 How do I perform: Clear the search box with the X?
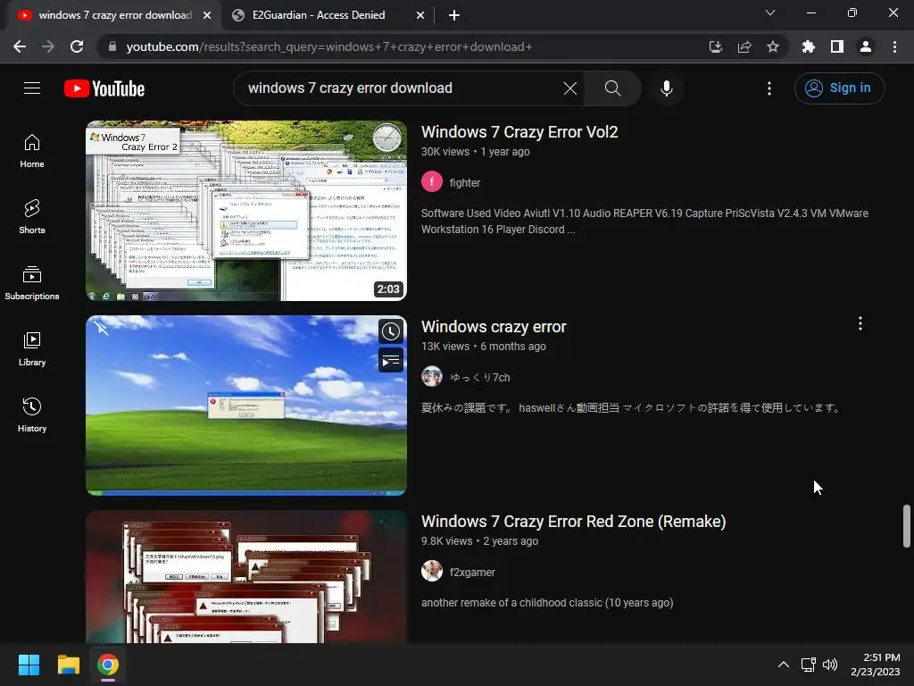point(570,88)
